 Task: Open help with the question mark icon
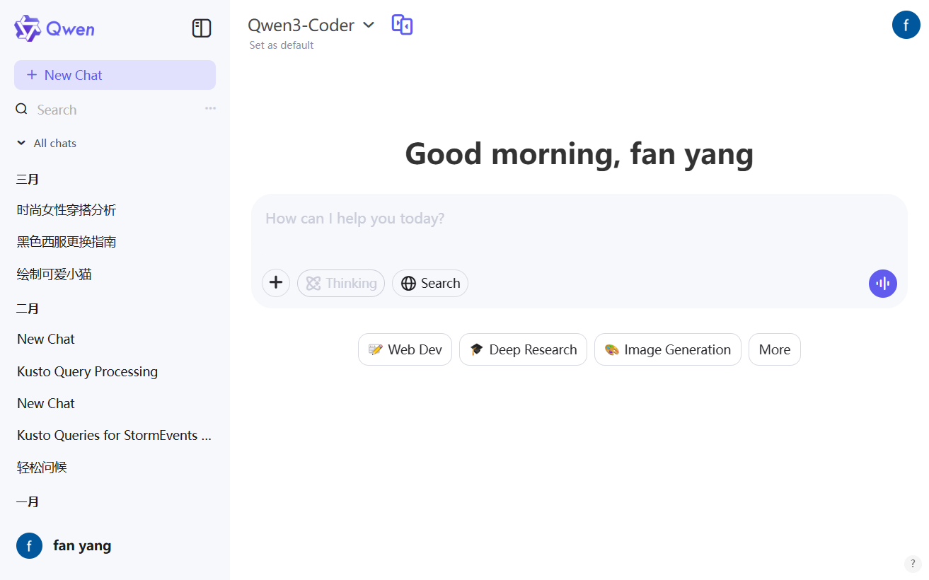[913, 564]
